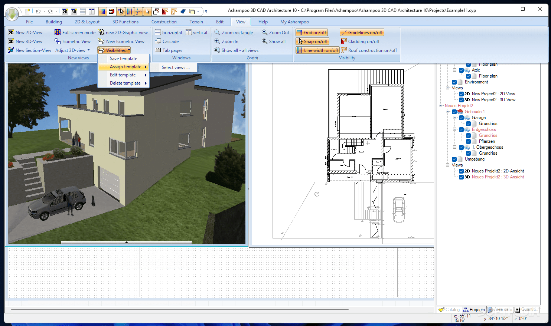Click the undo arrow icon

point(38,11)
